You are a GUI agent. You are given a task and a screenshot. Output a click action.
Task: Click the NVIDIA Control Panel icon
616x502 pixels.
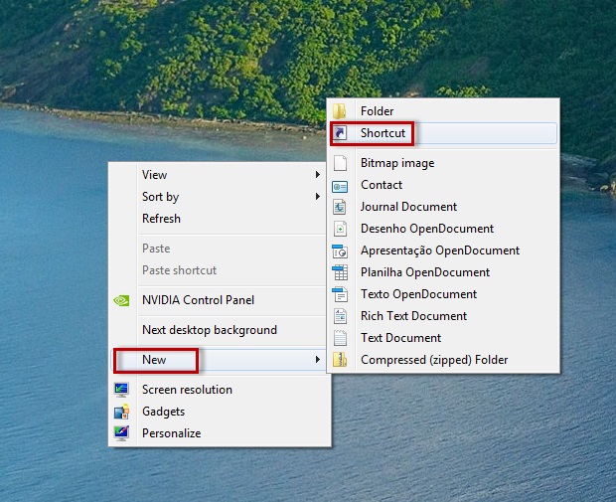coord(121,300)
